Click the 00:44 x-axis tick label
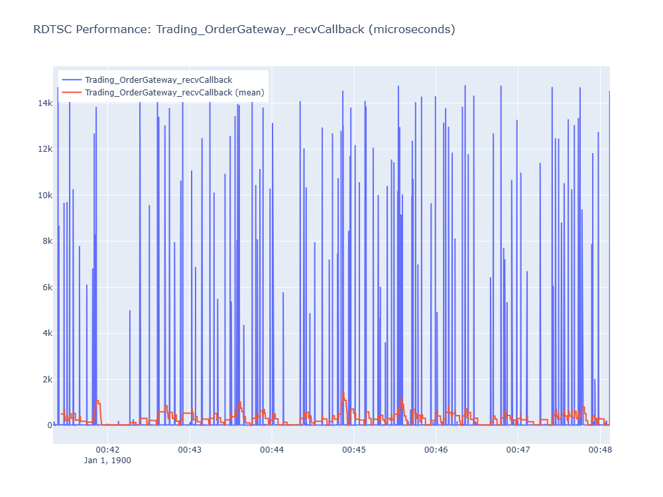 click(272, 450)
